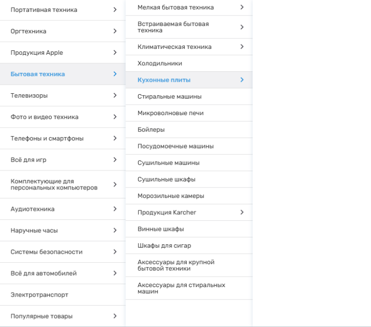Expand Продукция Apple submenu arrow

115,52
